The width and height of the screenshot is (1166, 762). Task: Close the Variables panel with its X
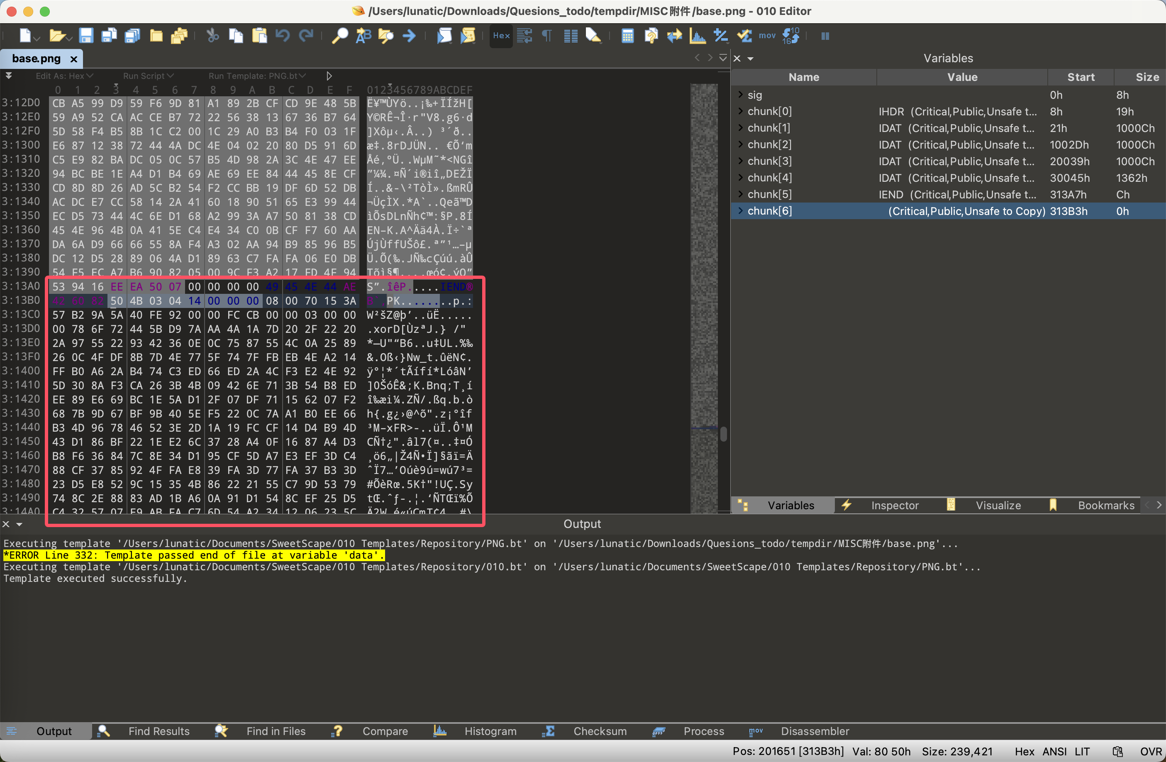coord(737,59)
